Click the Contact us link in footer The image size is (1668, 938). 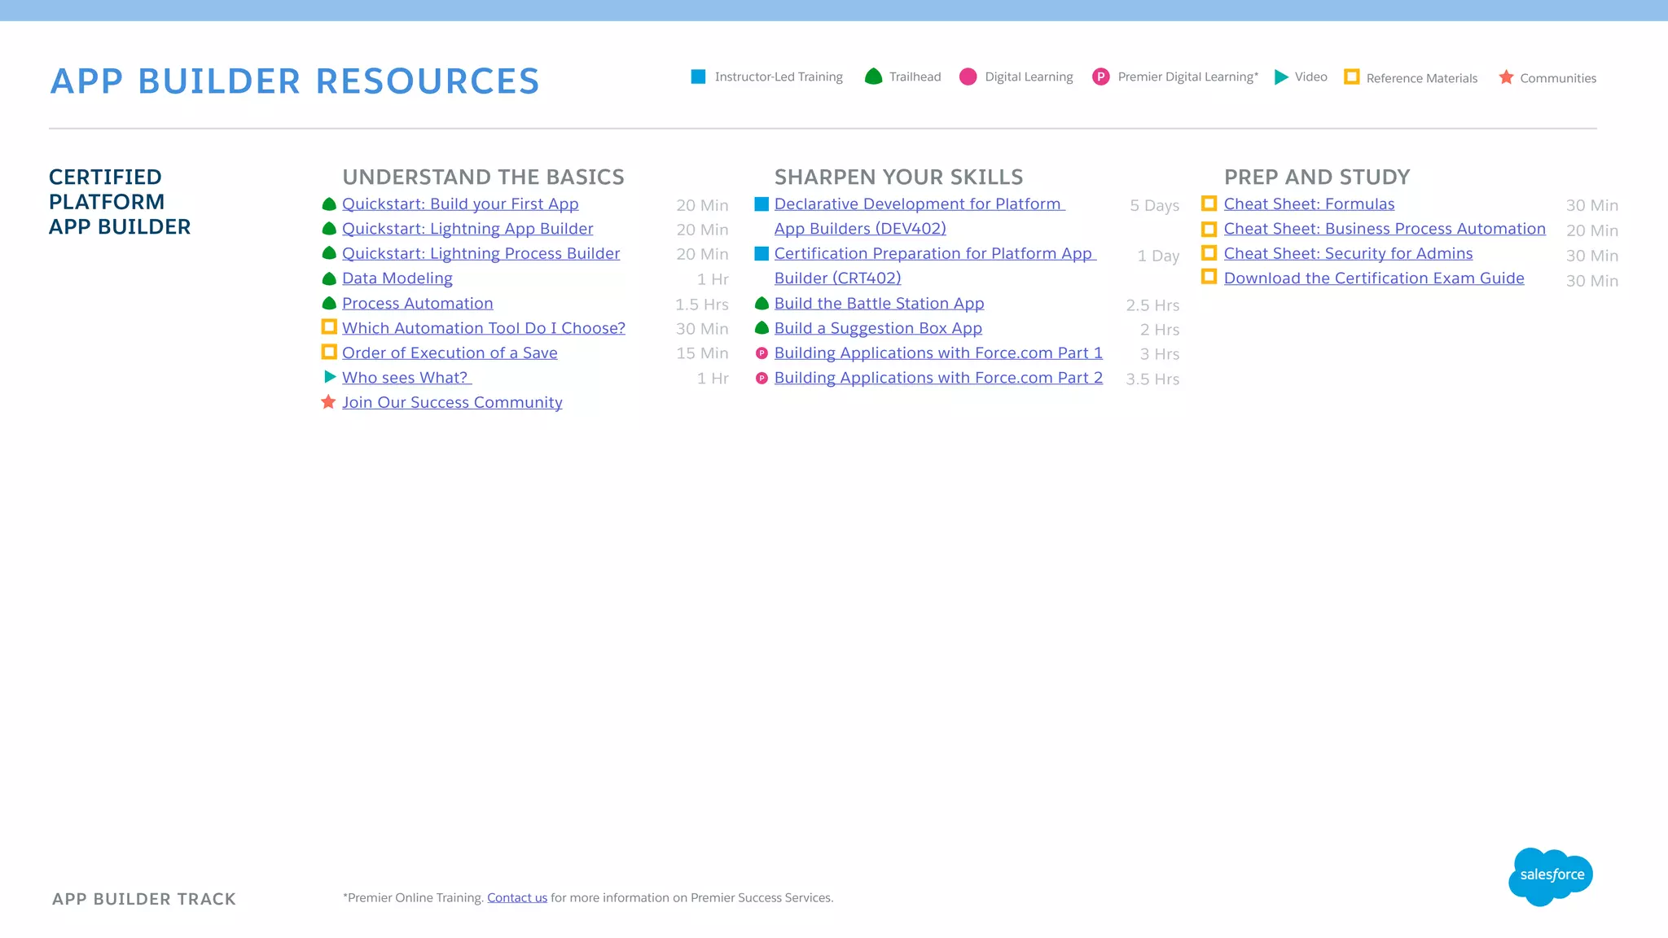[x=517, y=897]
